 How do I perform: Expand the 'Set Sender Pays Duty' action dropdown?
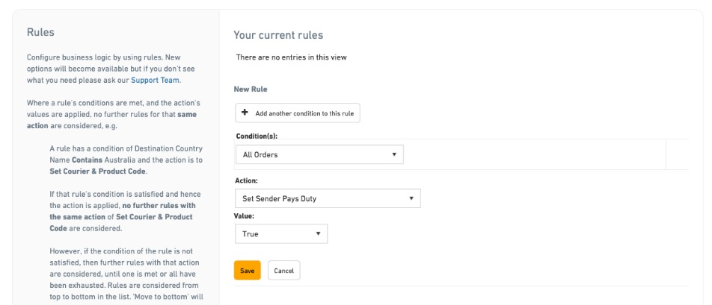(328, 198)
